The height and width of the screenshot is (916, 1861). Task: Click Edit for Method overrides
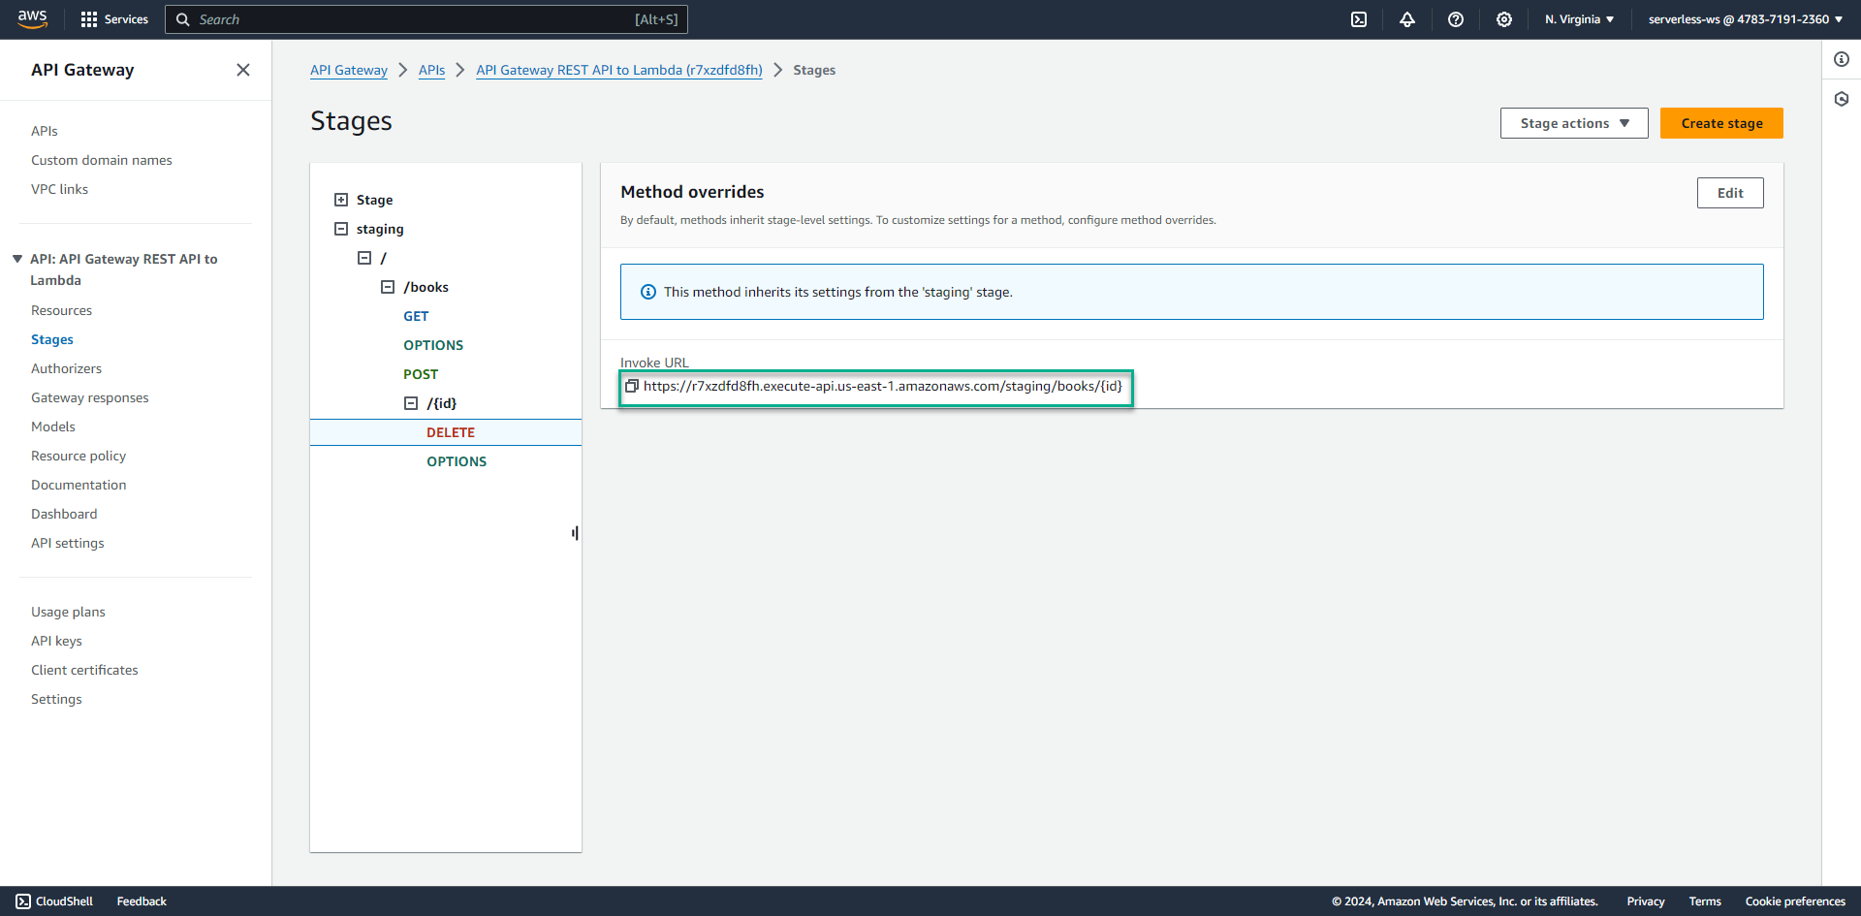(1730, 193)
